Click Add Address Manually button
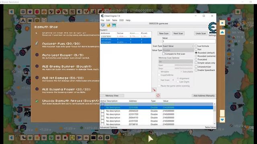This screenshot has height=144, width=257. pyautogui.click(x=204, y=96)
